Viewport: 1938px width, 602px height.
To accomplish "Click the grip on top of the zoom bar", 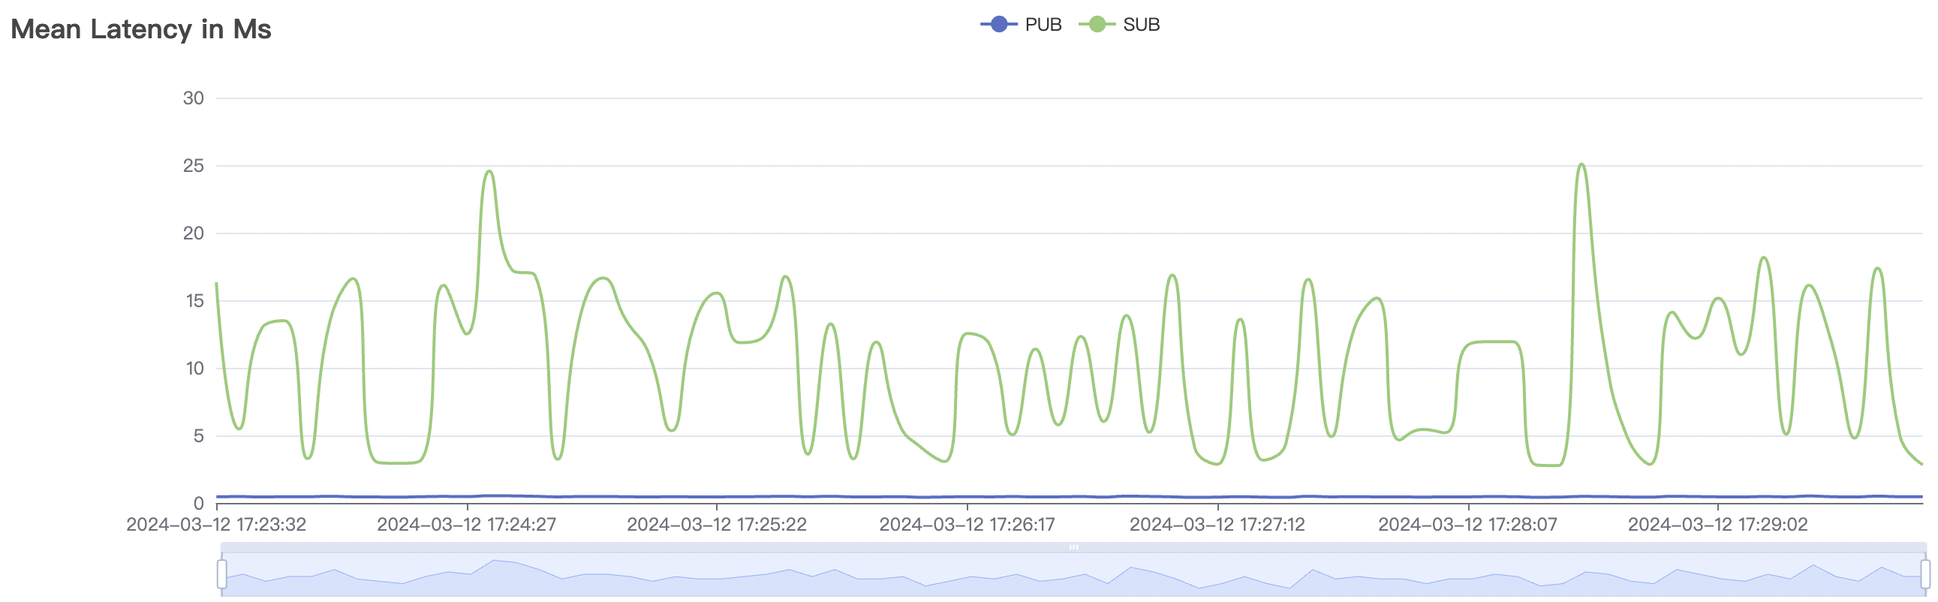I will pyautogui.click(x=1073, y=547).
